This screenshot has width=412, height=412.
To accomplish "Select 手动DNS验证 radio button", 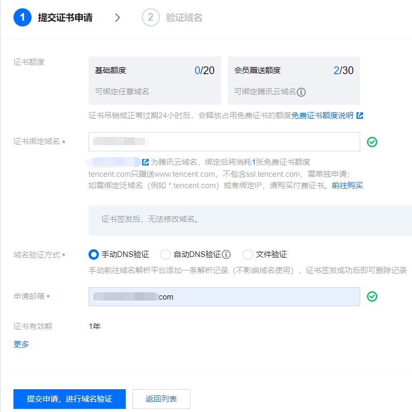I will (94, 254).
